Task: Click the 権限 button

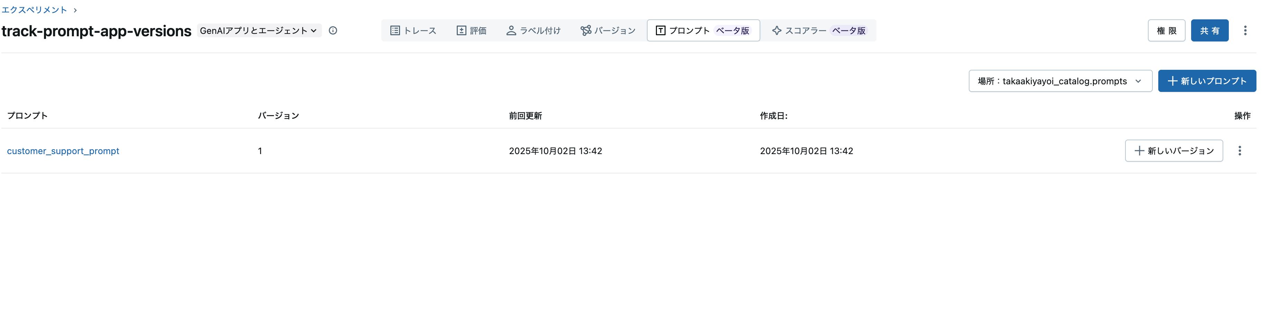Action: click(1167, 30)
